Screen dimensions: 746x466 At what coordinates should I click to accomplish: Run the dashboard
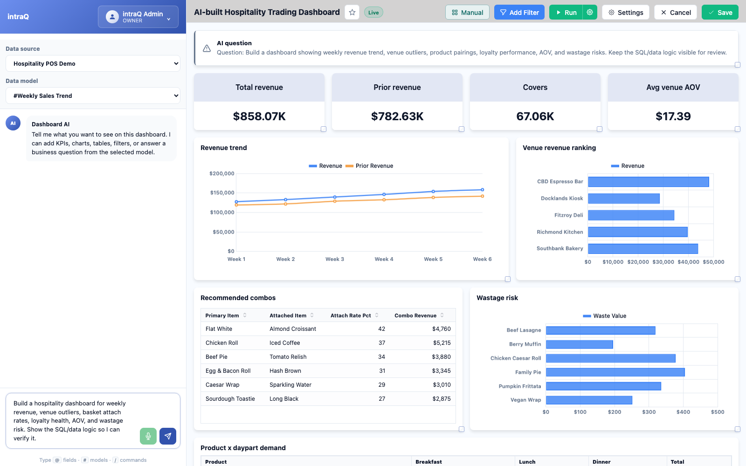(x=566, y=13)
